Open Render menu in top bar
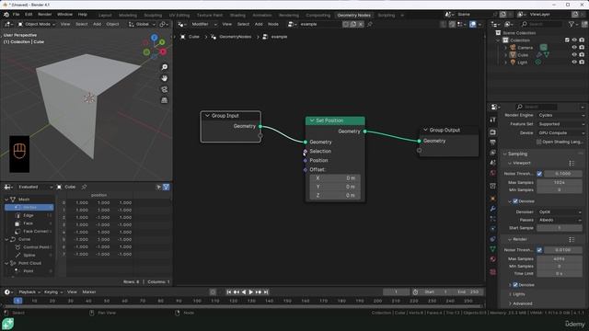The height and width of the screenshot is (331, 589). 45,15
